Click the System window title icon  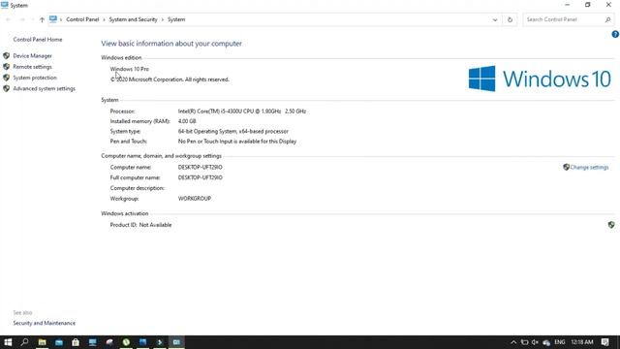[4, 5]
